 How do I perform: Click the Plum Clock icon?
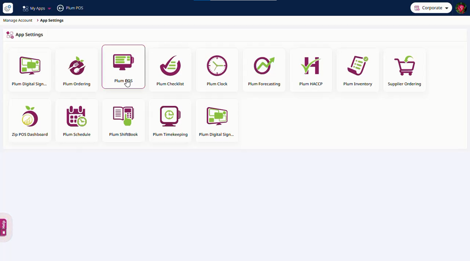coord(217,66)
